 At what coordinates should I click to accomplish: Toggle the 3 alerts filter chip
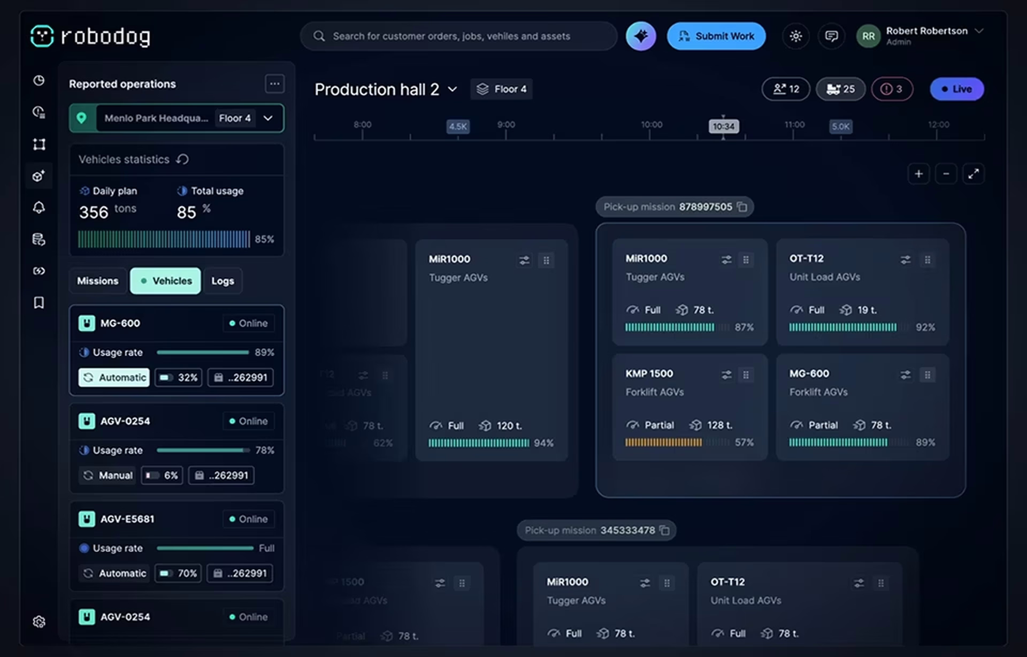(892, 89)
